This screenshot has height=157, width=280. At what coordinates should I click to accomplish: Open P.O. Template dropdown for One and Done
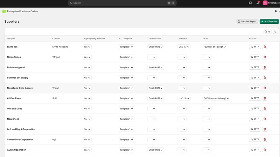(126, 109)
